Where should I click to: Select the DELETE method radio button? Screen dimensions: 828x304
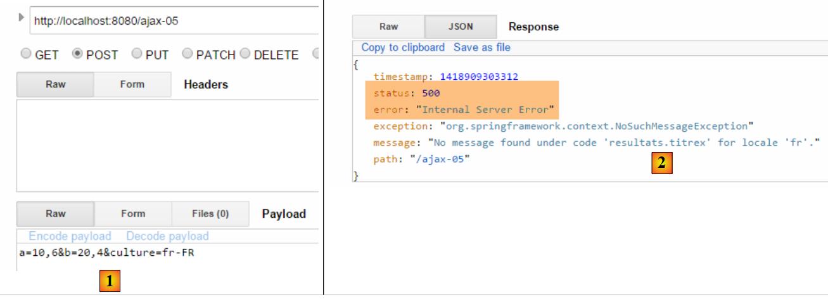tap(245, 54)
